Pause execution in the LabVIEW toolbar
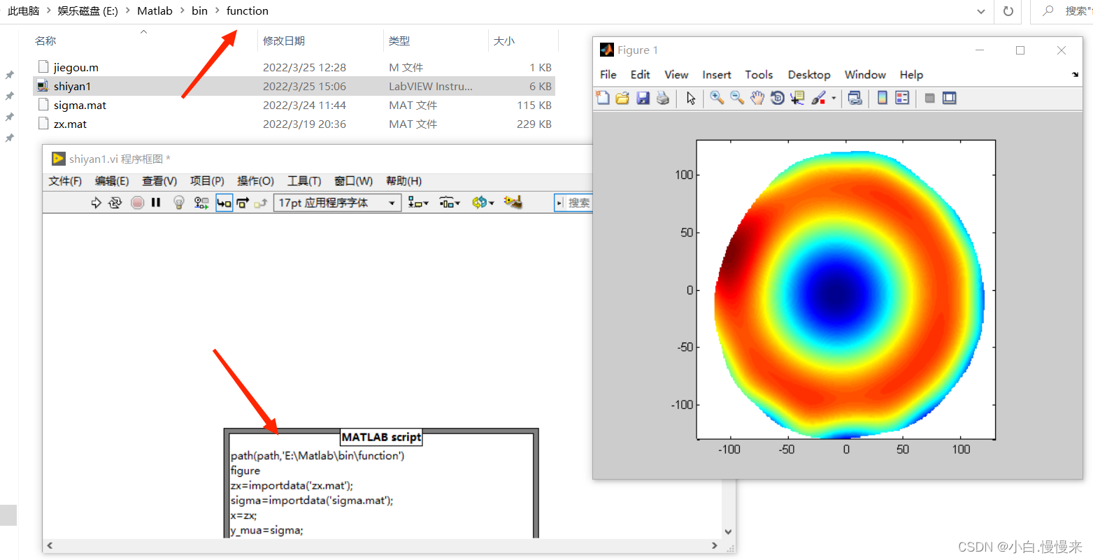1093x560 pixels. 156,203
